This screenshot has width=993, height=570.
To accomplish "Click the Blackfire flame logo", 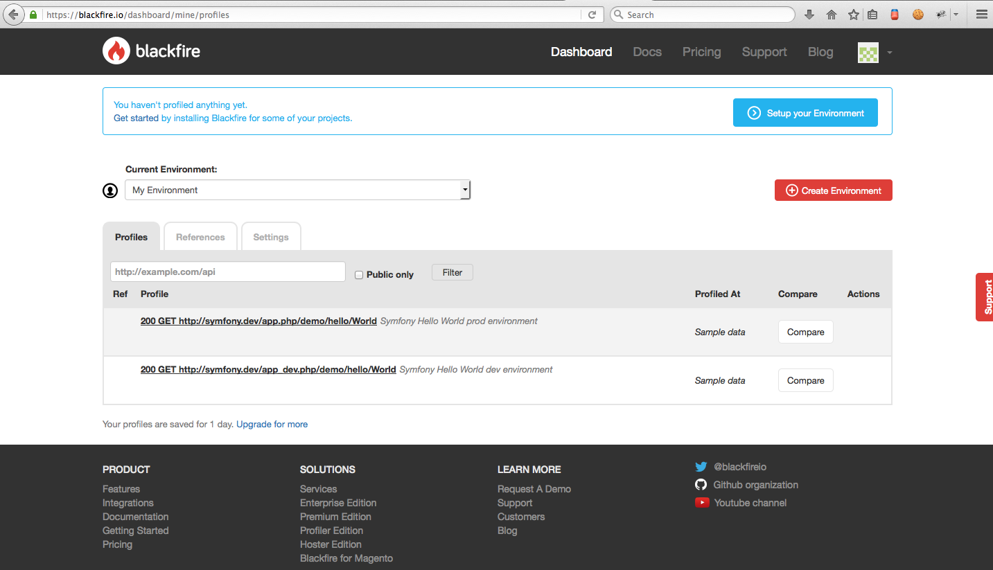I will pyautogui.click(x=116, y=51).
